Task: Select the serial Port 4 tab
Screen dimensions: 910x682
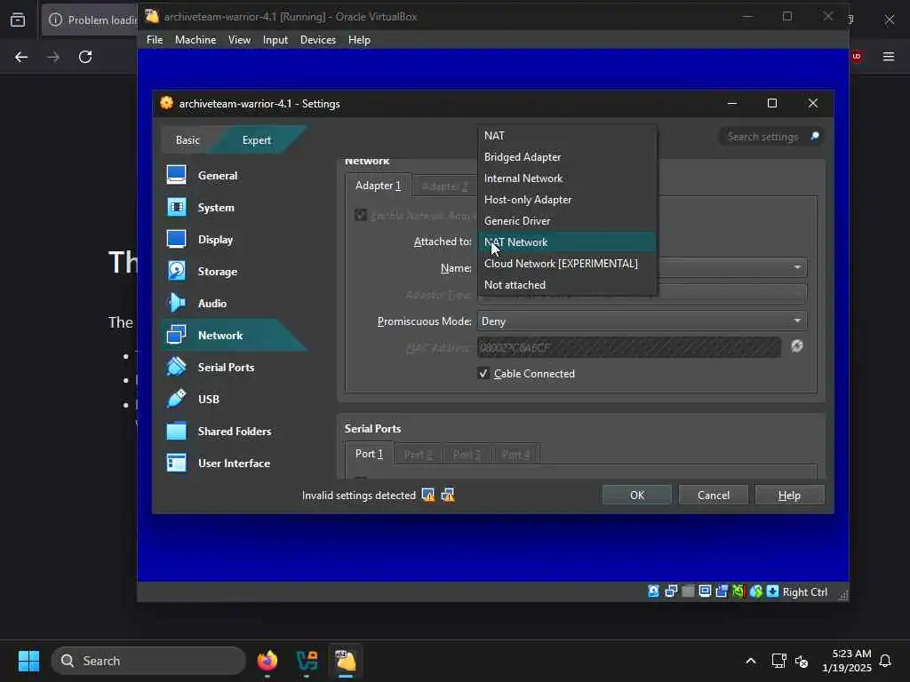Action: 515,454
